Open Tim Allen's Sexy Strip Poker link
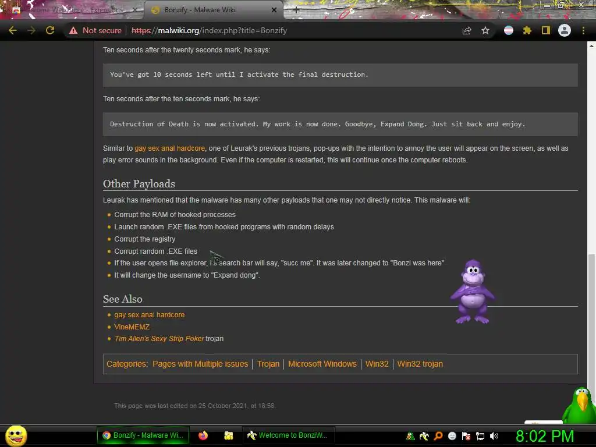The image size is (596, 447). pyautogui.click(x=159, y=339)
